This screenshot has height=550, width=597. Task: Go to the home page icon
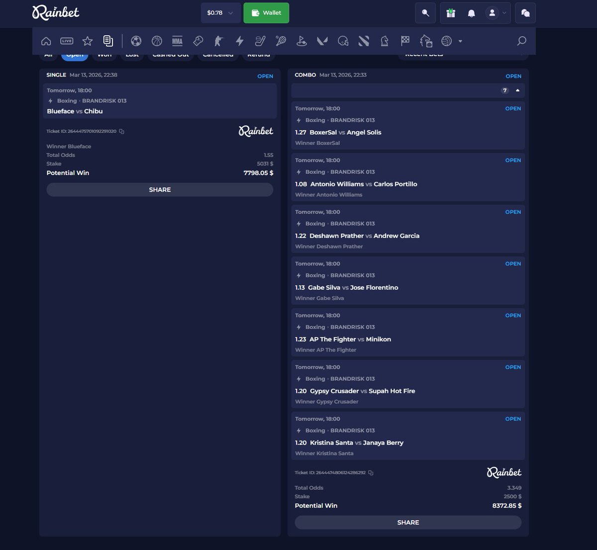(x=46, y=41)
